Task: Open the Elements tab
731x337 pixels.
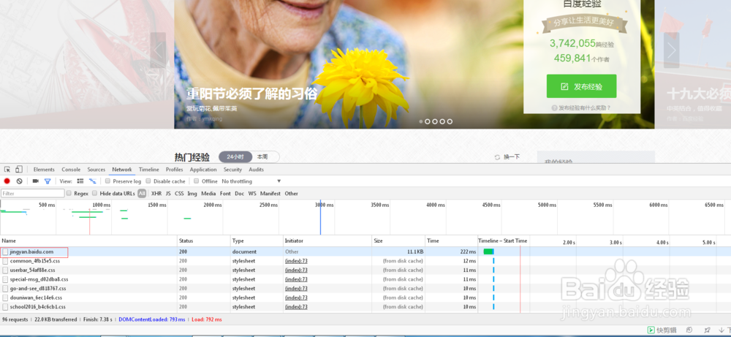Action: tap(44, 170)
